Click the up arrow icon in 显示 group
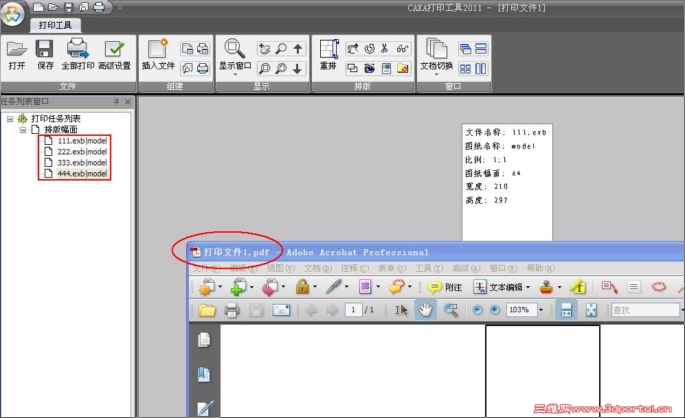The width and height of the screenshot is (685, 418). coord(298,49)
